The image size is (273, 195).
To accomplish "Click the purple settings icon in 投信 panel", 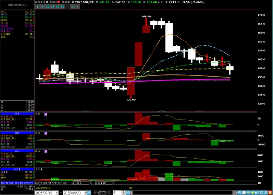I will click(x=46, y=133).
